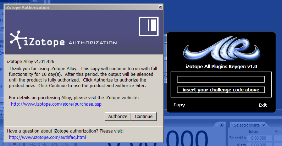This screenshot has height=146, width=282.
Task: Click the Selección Inicio time field
Action: click(x=259, y=138)
